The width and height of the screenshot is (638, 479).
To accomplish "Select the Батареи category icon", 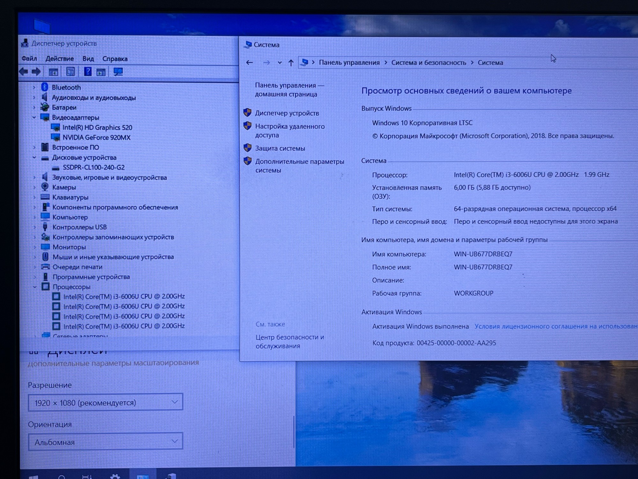I will [x=45, y=107].
